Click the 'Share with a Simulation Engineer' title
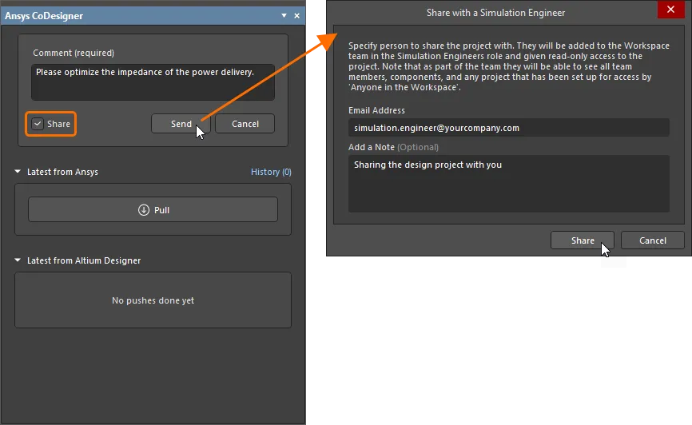Screen dimensions: 692x425 495,13
